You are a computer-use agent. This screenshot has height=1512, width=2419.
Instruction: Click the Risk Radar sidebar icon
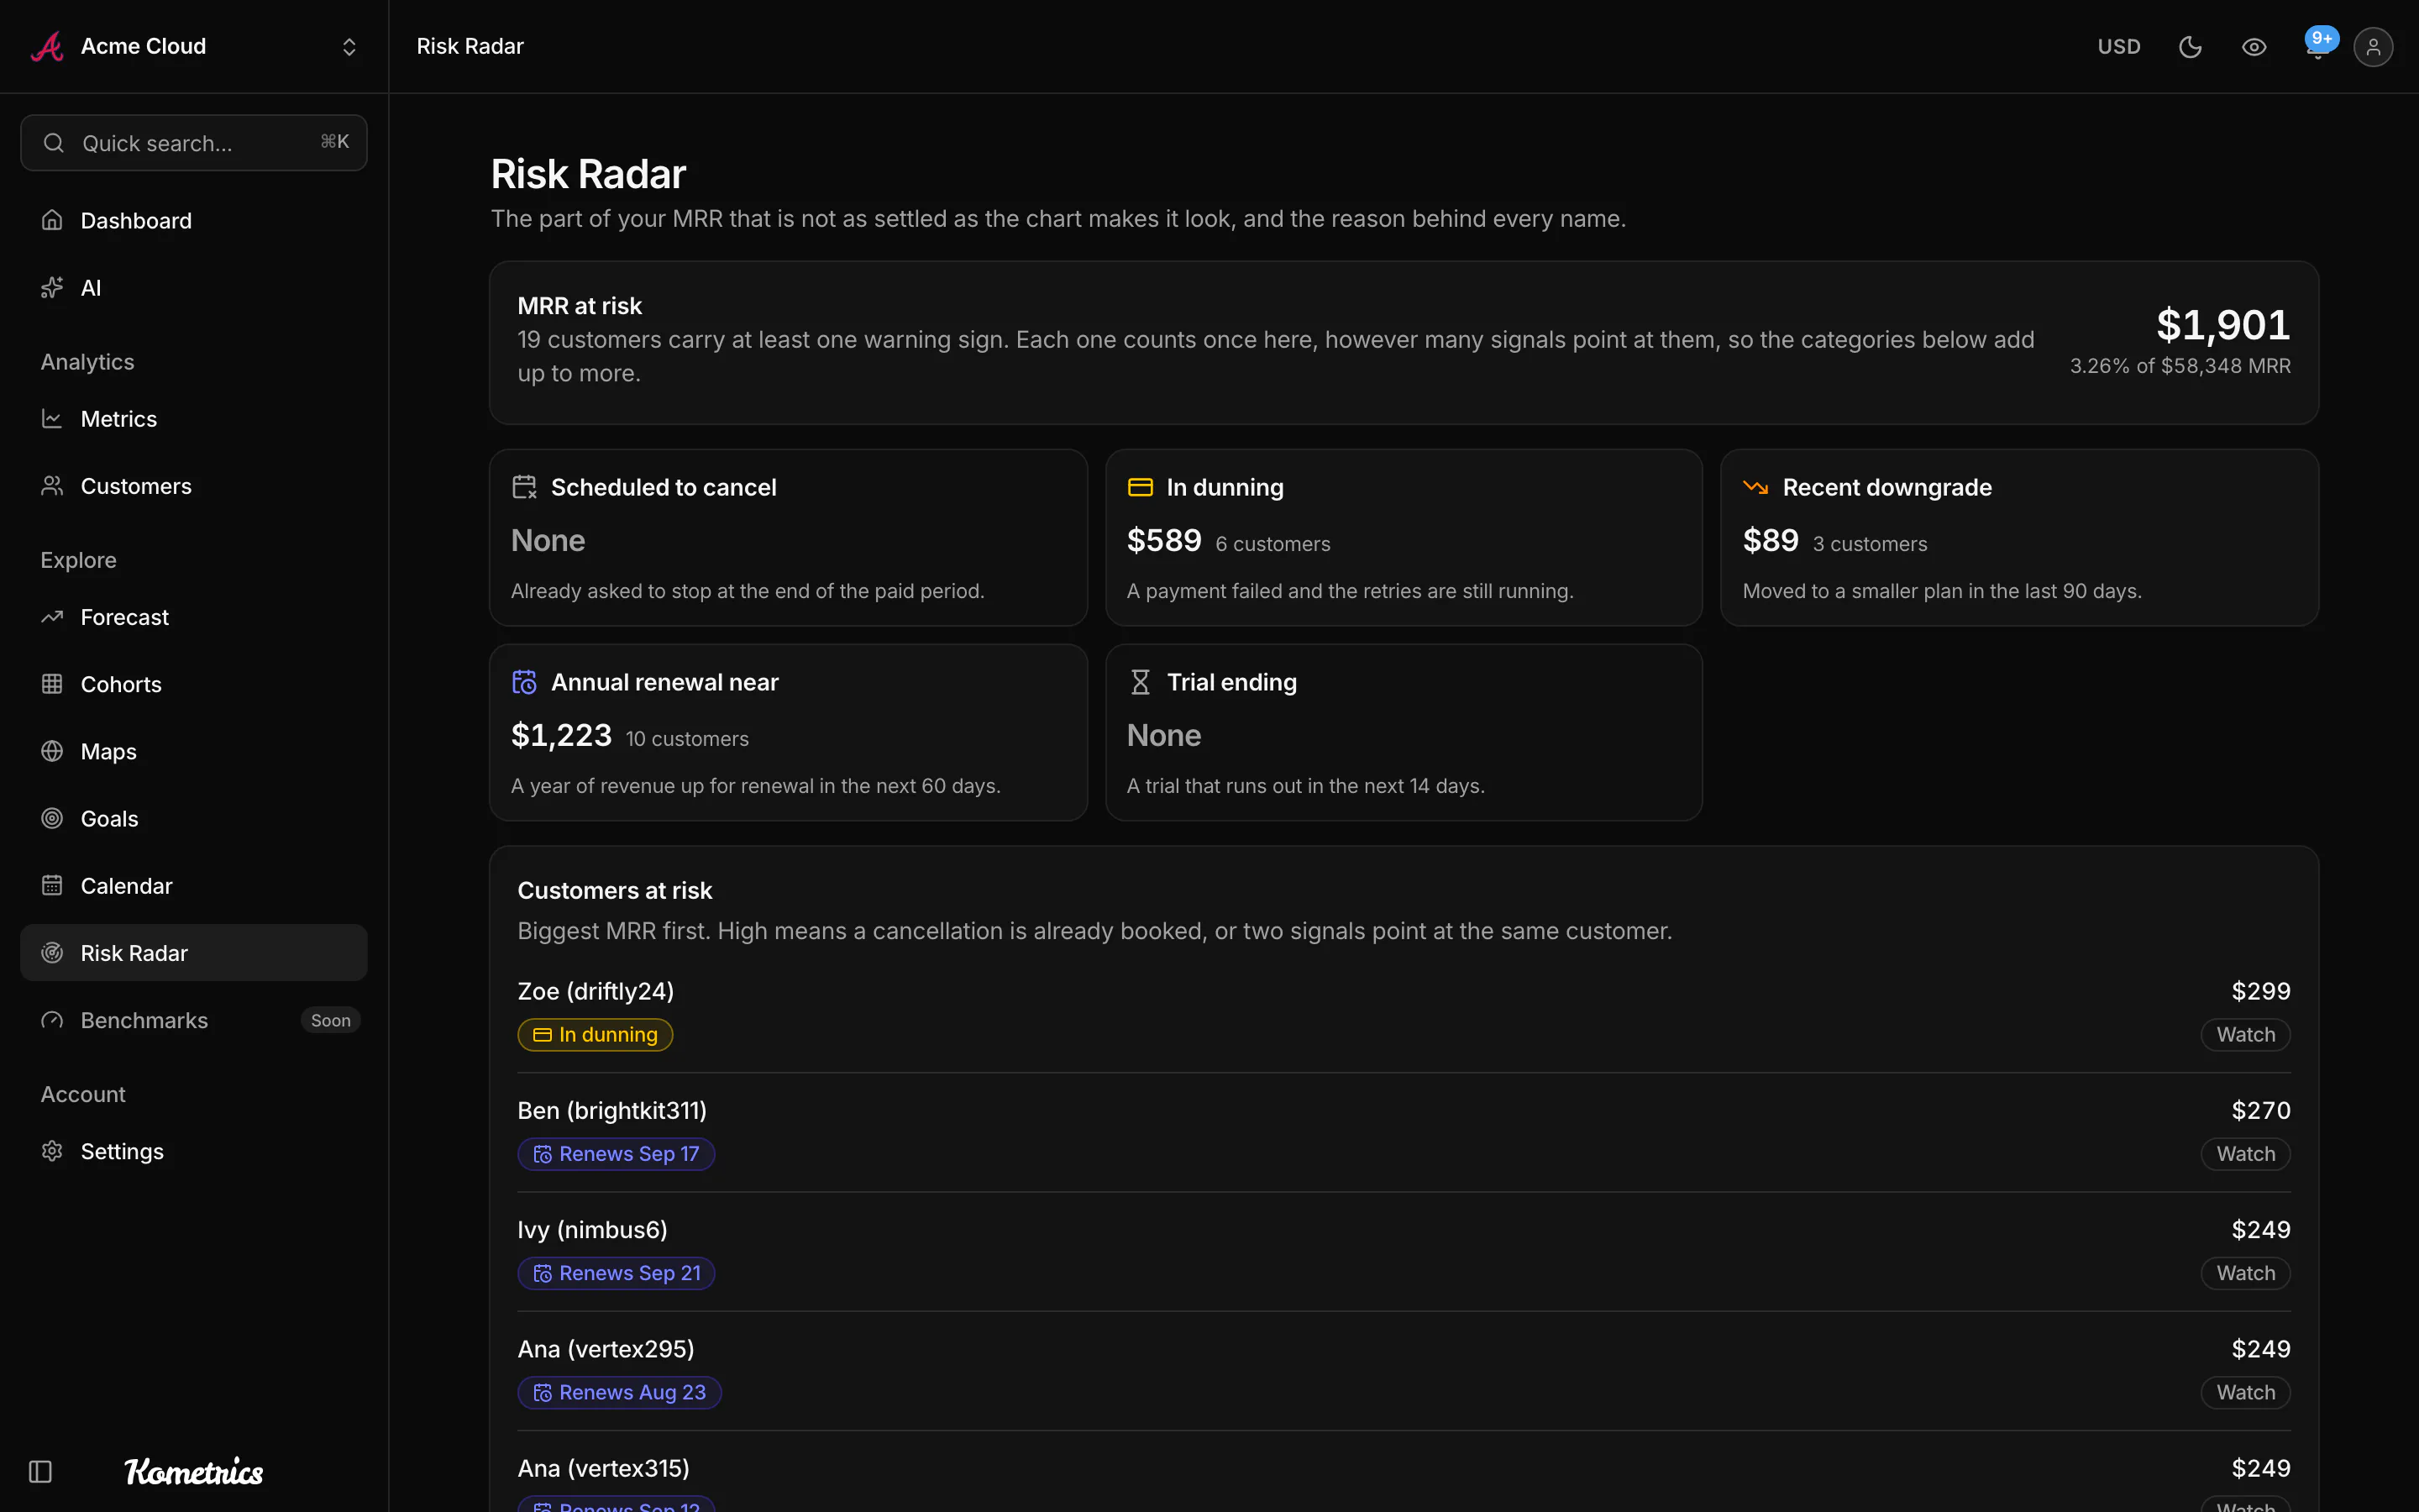[52, 953]
